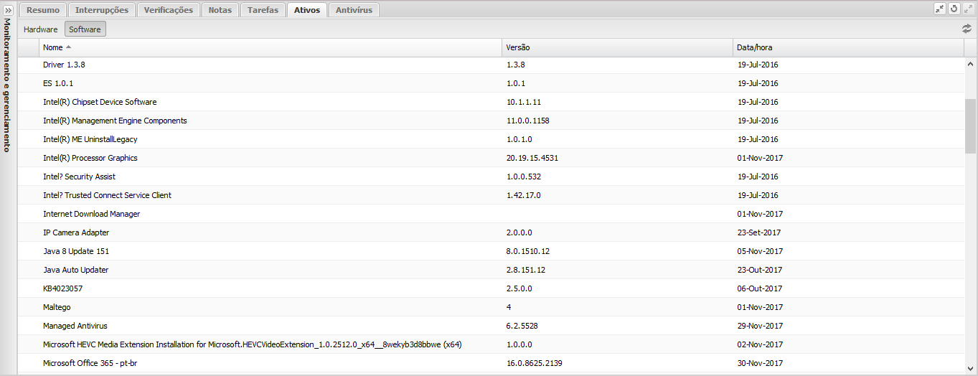Sort by the Versão column header

tap(617, 47)
